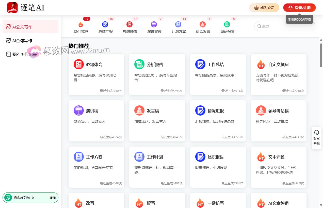This screenshot has height=208, width=323.
Task: Click the 成为会员 button
Action: [264, 8]
